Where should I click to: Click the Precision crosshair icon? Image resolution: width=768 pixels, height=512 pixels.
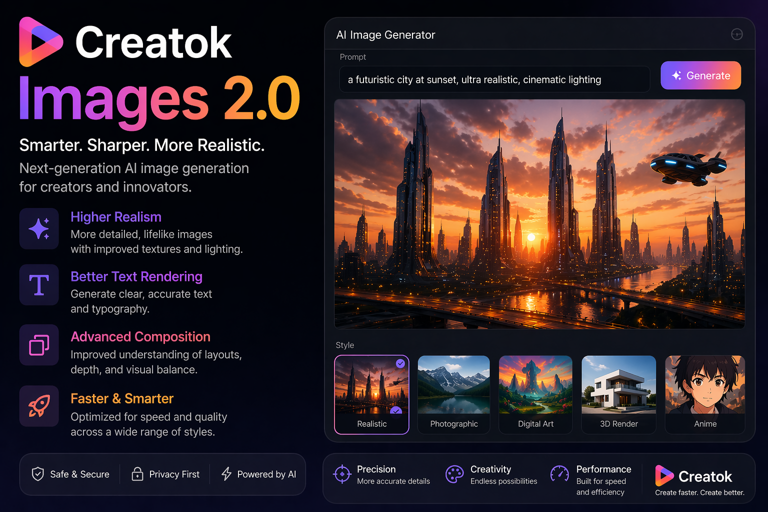[x=342, y=474]
